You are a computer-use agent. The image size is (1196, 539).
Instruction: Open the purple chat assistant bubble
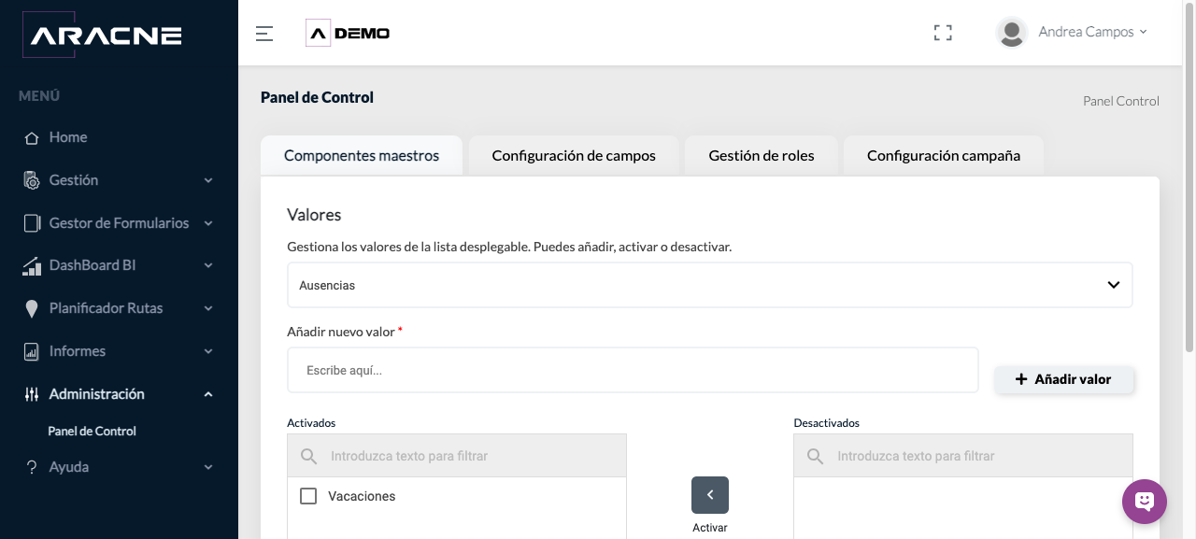pos(1145,502)
